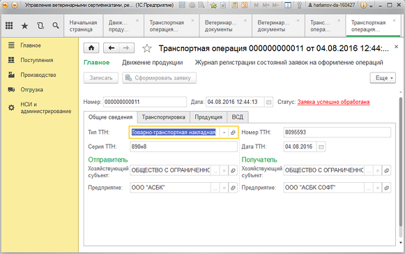Switch to the Продукция tab
Image resolution: width=405 pixels, height=254 pixels.
pyautogui.click(x=208, y=117)
